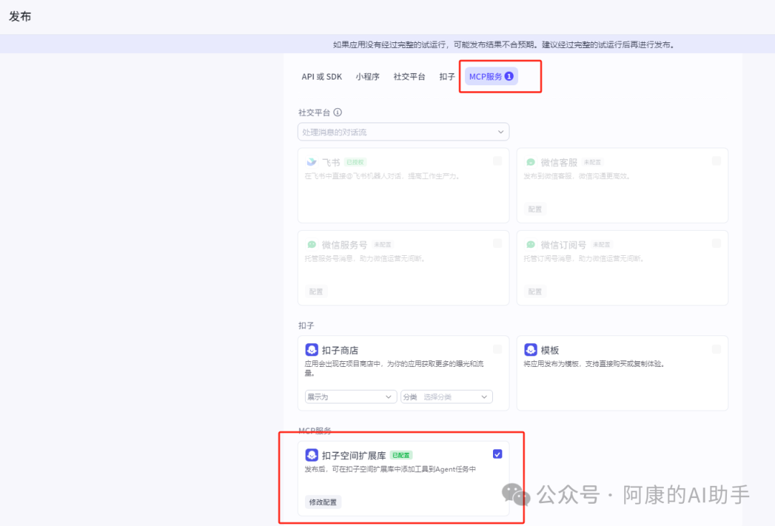Viewport: 775px width, 526px height.
Task: Click the 将应用发布为模板 description text
Action: 594,364
